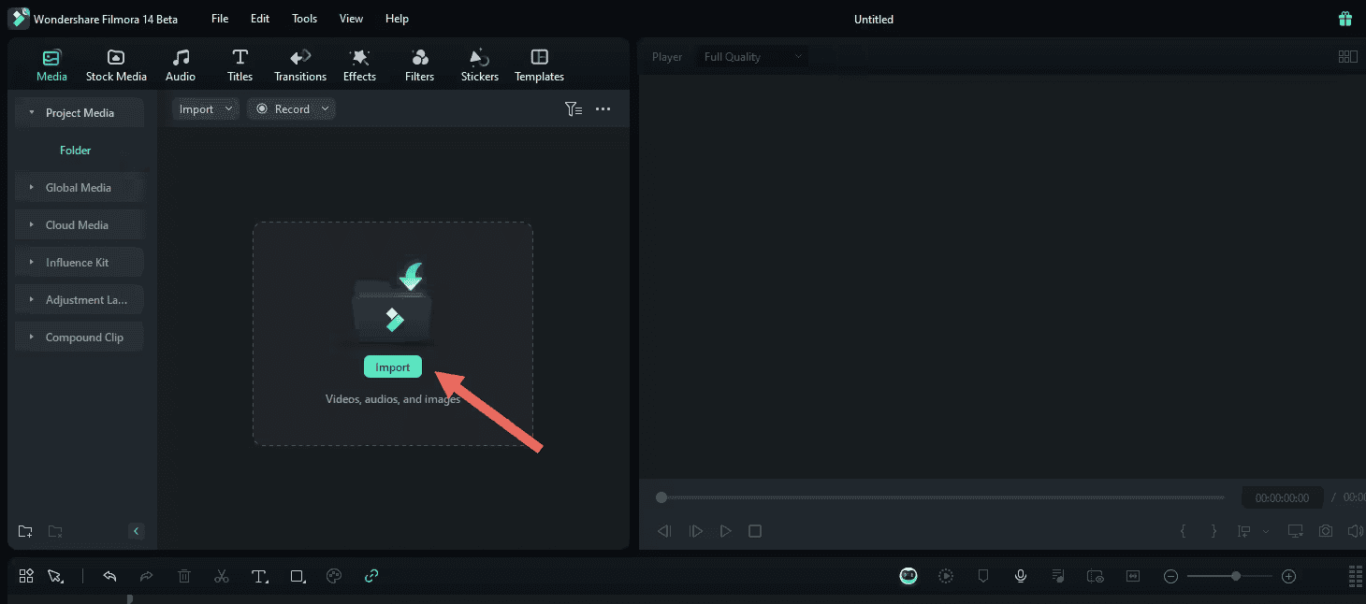The width and height of the screenshot is (1366, 604).
Task: Toggle the auto ripple link icon
Action: (x=371, y=576)
